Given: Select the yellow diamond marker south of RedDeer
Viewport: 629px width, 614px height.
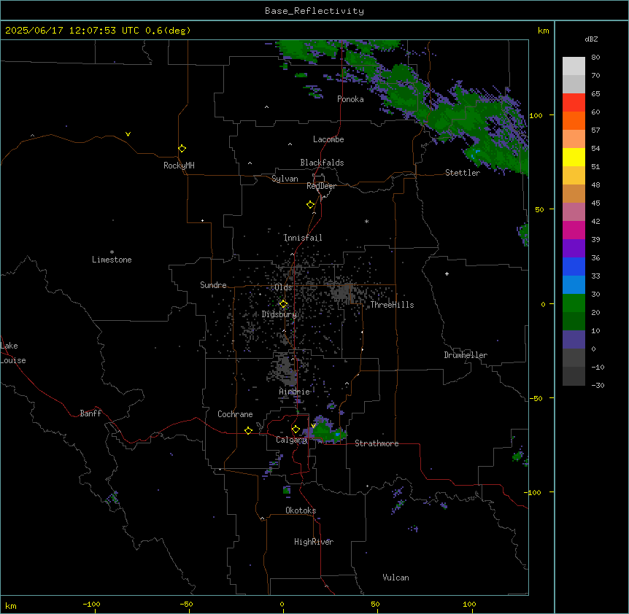Looking at the screenshot, I should click(310, 205).
